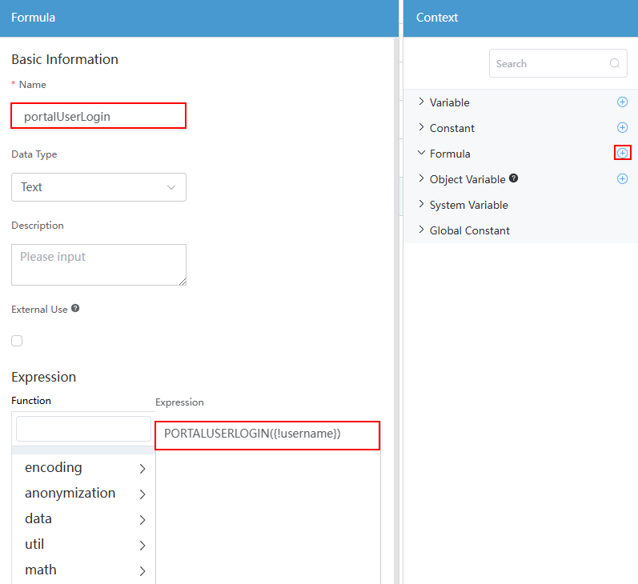Grab the Description box resize handle
This screenshot has width=638, height=584.
click(183, 282)
